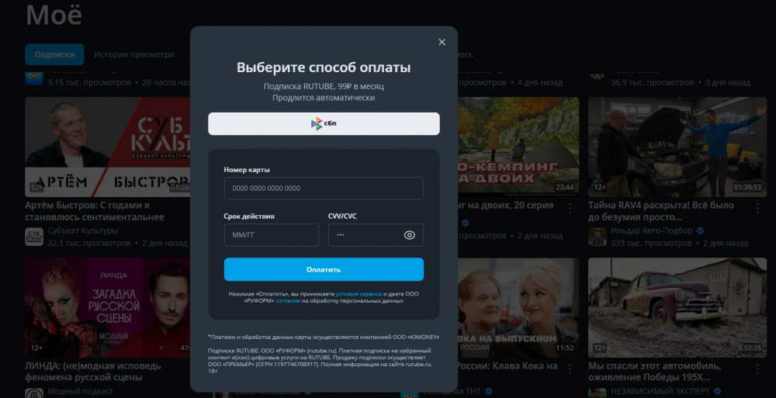Open the История просмотра tab
The width and height of the screenshot is (776, 398).
[133, 54]
